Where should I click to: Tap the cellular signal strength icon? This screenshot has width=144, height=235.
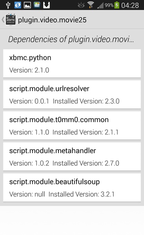click(x=100, y=5)
